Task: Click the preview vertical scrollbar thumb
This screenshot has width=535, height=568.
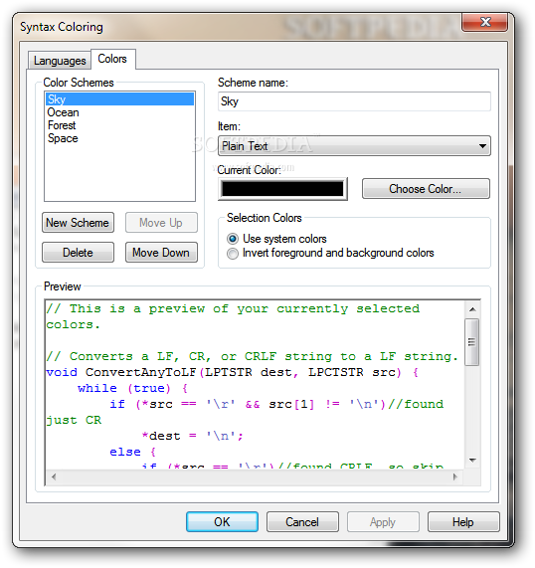Action: [472, 342]
